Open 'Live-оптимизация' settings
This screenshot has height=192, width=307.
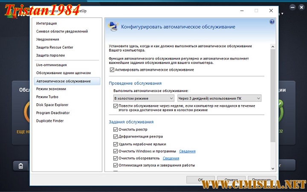(51, 65)
